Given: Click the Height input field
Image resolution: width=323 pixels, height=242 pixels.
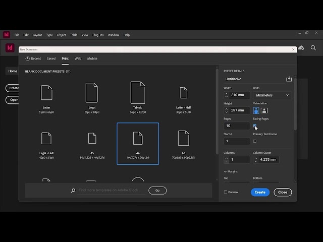Looking at the screenshot, I should [x=239, y=110].
